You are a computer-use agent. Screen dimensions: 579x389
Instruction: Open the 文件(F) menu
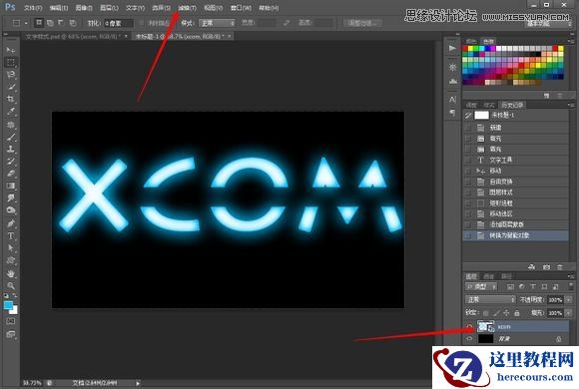pos(33,8)
